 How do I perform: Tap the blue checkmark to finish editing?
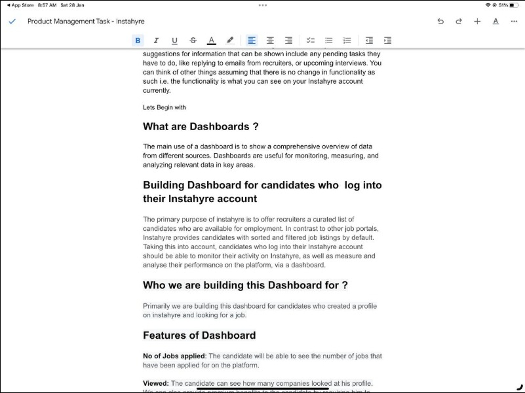(12, 22)
